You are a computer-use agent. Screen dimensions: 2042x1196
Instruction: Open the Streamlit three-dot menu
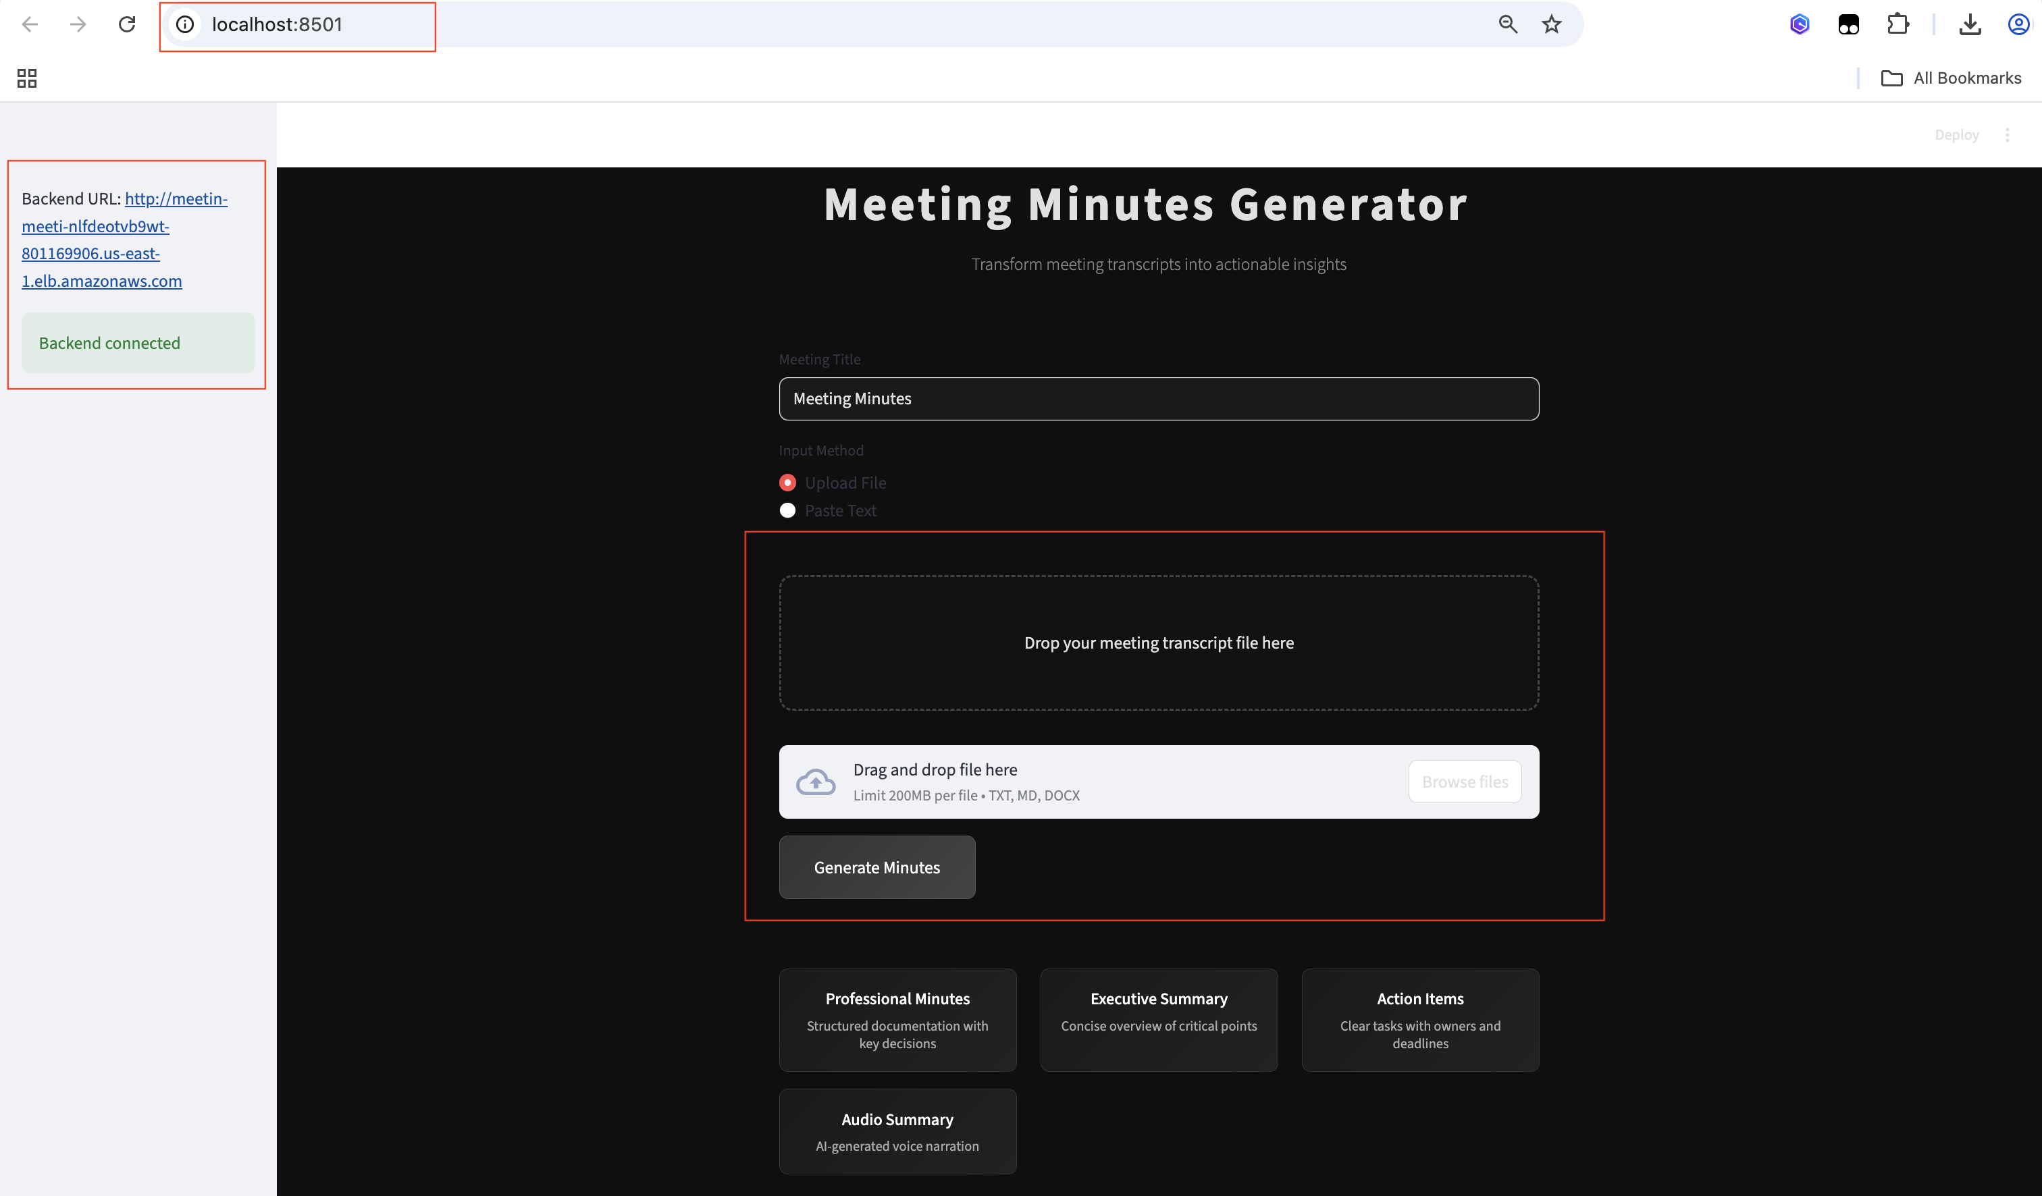click(2007, 134)
